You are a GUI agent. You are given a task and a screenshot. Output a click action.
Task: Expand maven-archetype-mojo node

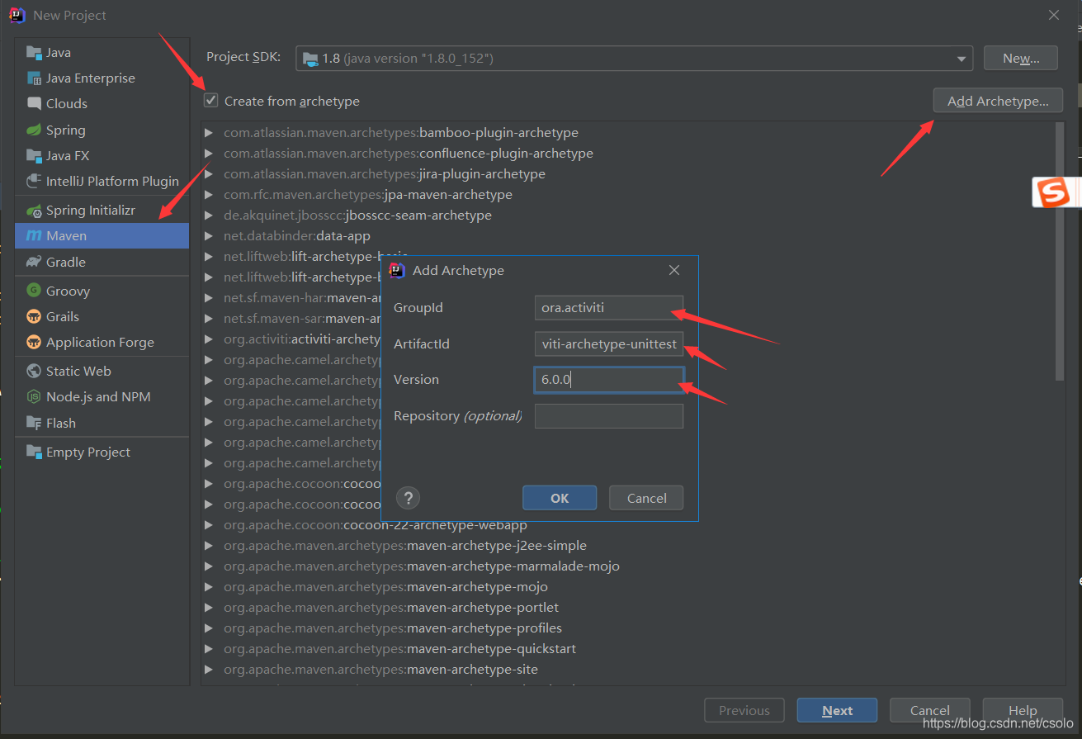[x=209, y=587]
